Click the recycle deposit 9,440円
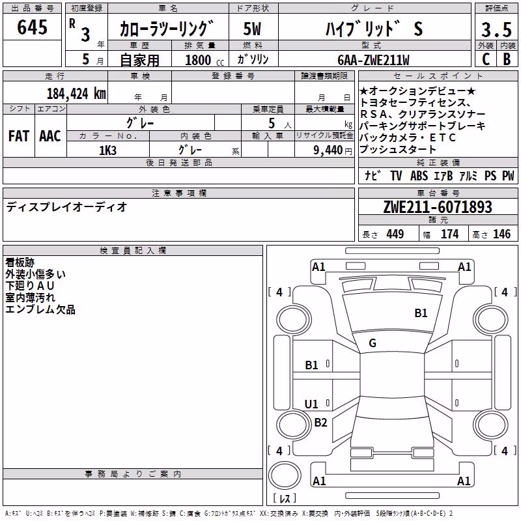 tap(333, 150)
